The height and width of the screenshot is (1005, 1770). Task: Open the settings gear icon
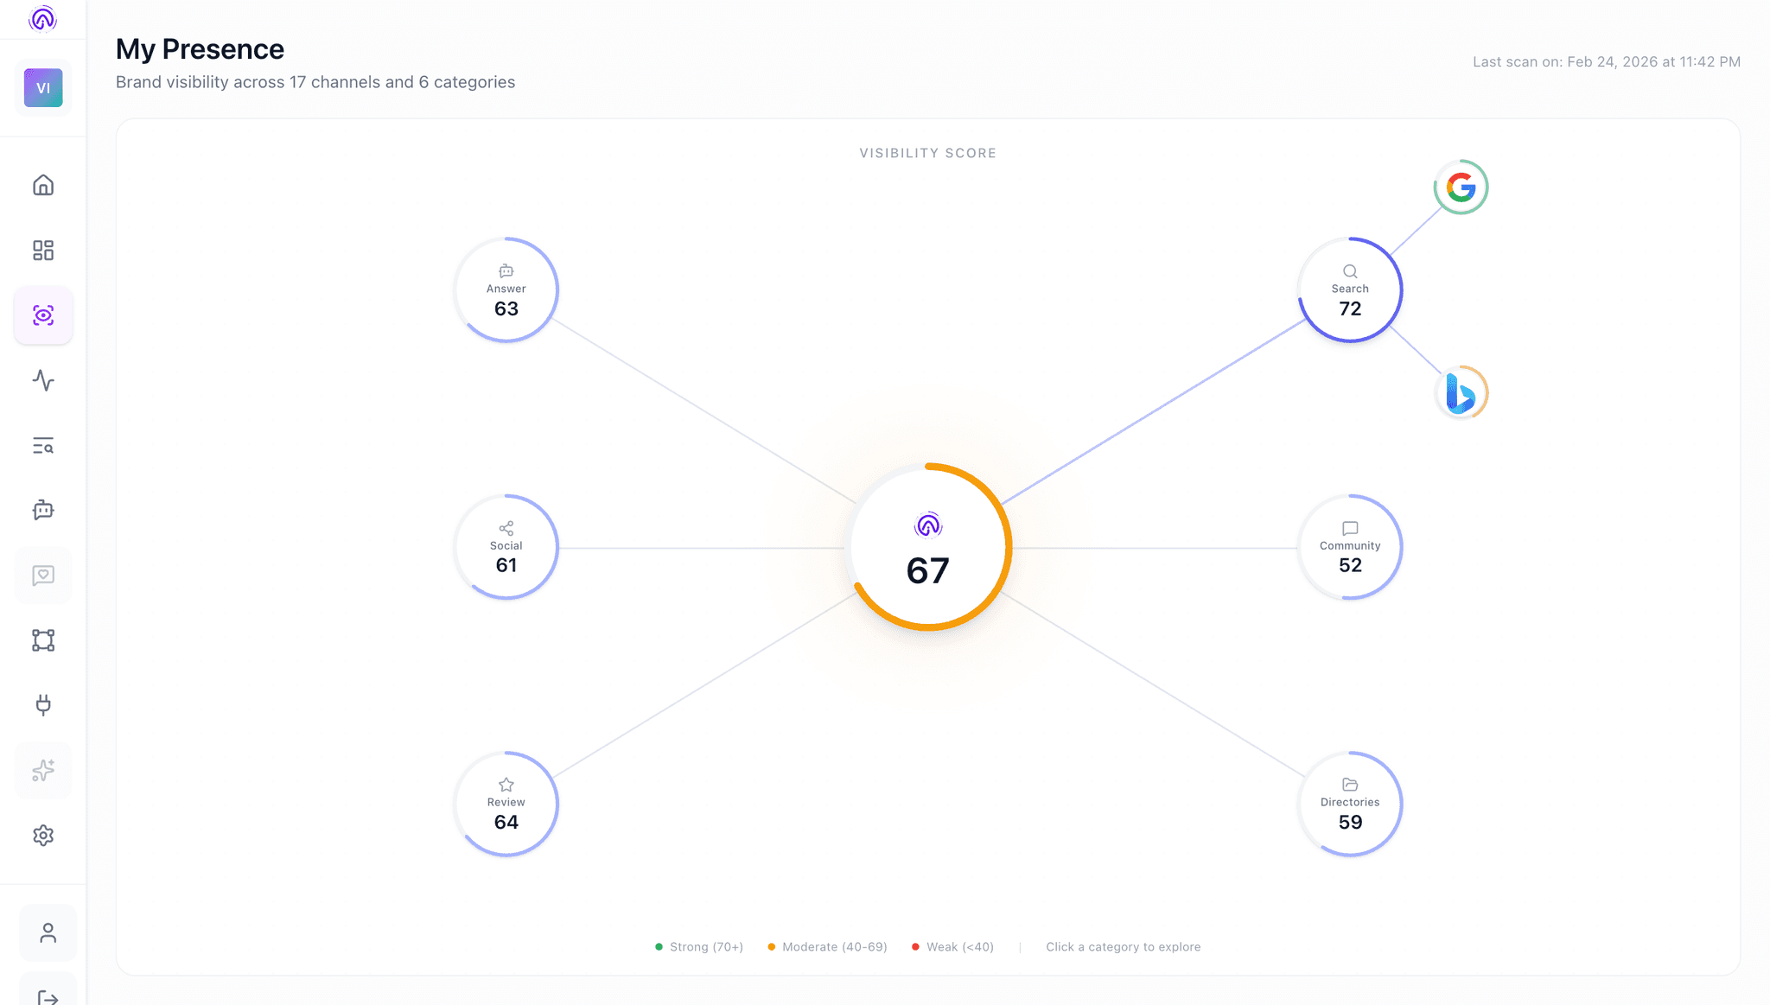[x=43, y=836]
